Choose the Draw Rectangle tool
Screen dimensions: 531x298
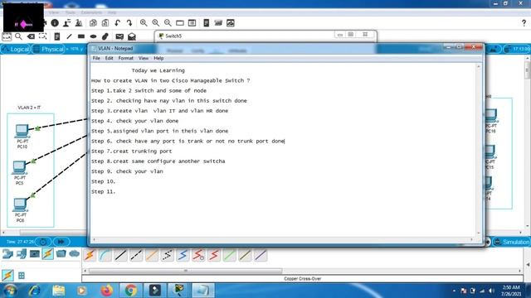point(81,36)
